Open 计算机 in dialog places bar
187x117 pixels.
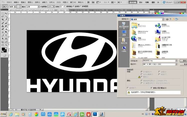(124, 49)
